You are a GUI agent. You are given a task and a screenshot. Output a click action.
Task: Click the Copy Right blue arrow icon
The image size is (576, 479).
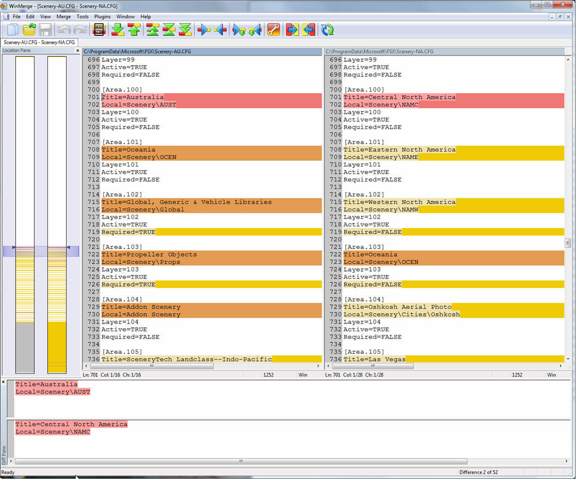204,30
